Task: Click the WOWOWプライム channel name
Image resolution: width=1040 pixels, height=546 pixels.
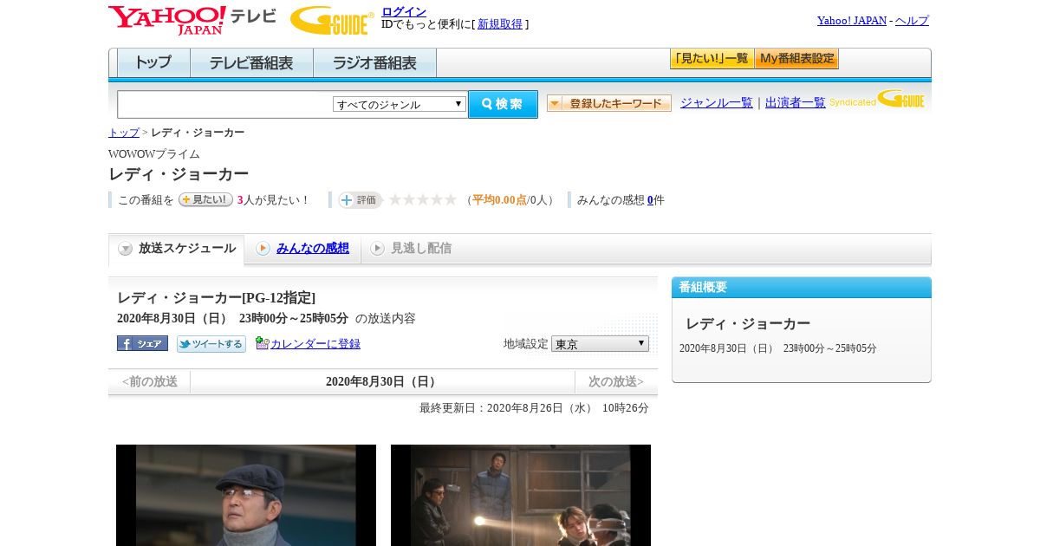Action: click(154, 153)
